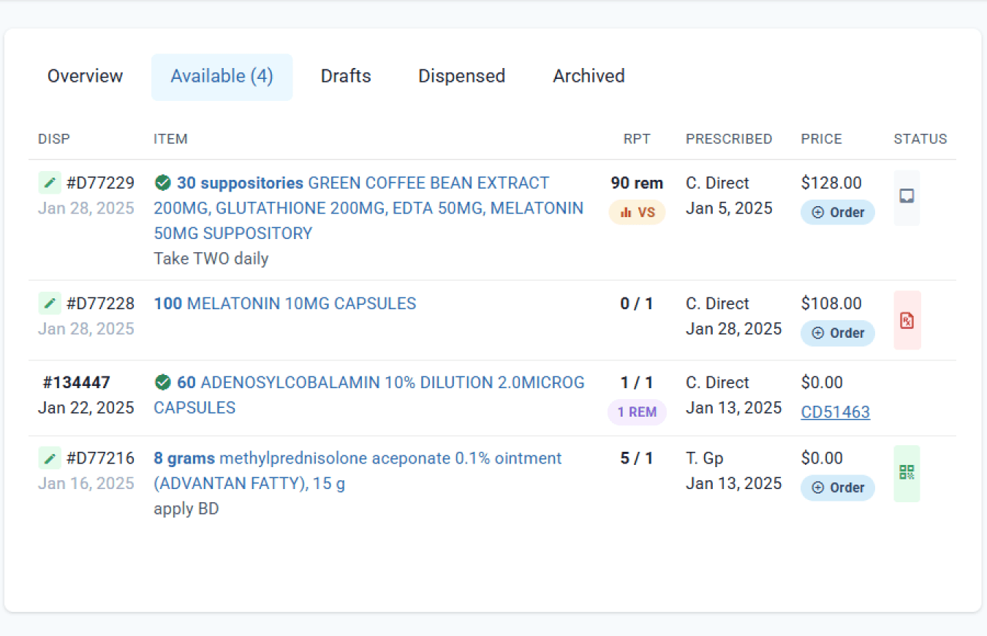Click the RPT column header
The image size is (987, 636).
(x=637, y=139)
